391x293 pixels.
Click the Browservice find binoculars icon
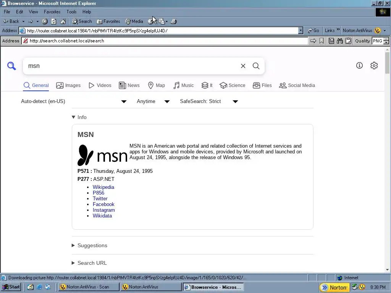(x=339, y=41)
